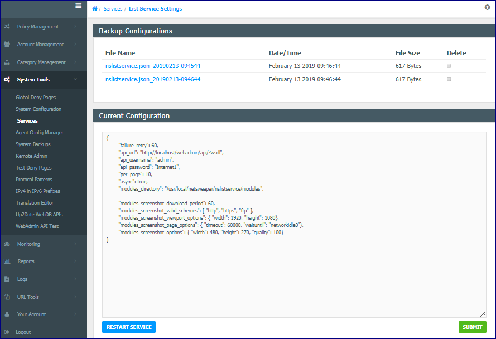Click the "modules_directory" config line
Image resolution: width=496 pixels, height=339 pixels.
191,189
